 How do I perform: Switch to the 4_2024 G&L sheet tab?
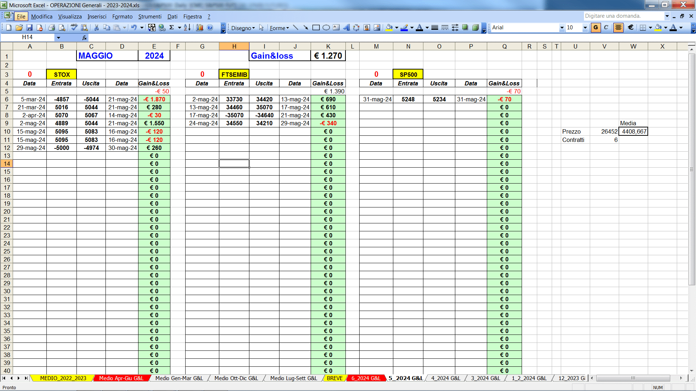pyautogui.click(x=446, y=378)
